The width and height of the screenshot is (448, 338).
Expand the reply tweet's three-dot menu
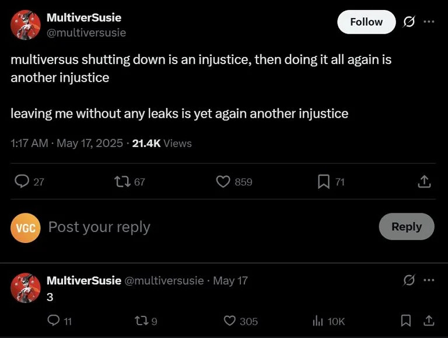coord(429,280)
